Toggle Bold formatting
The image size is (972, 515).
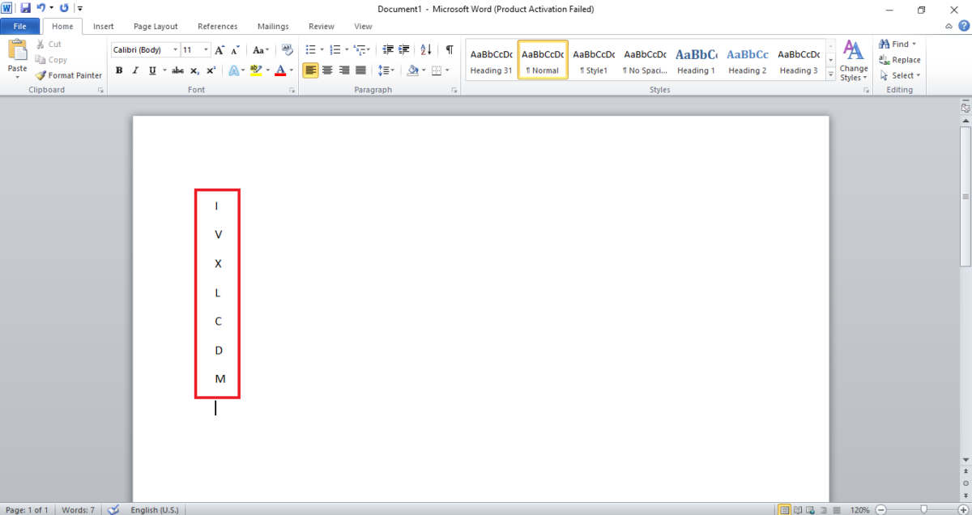click(x=119, y=70)
